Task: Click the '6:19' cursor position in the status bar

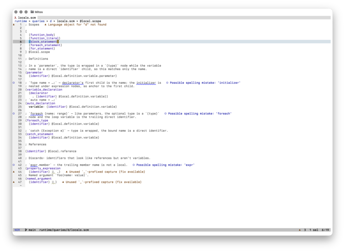Action: 325,230
